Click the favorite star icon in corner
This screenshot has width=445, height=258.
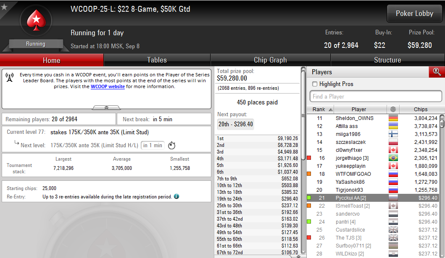(4, 7)
